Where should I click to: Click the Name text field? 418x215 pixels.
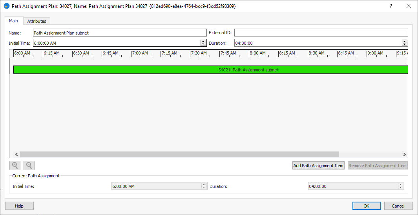click(119, 33)
